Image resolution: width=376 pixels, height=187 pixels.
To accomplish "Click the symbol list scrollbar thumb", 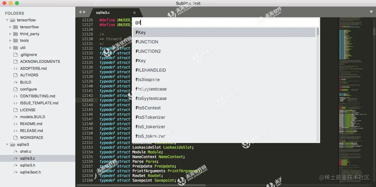I will coord(318,31).
